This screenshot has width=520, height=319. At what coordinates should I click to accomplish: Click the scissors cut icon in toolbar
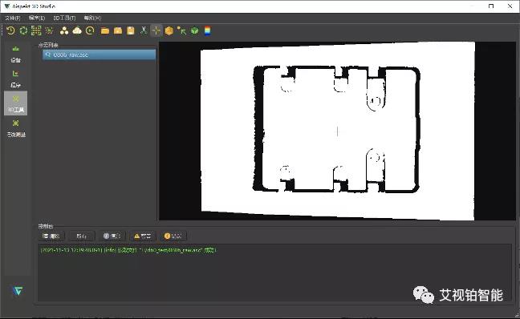pos(144,30)
